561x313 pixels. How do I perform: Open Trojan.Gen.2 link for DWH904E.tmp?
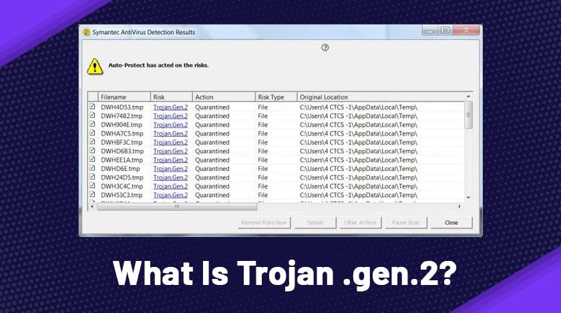tap(170, 125)
